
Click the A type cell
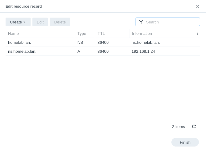click(79, 51)
